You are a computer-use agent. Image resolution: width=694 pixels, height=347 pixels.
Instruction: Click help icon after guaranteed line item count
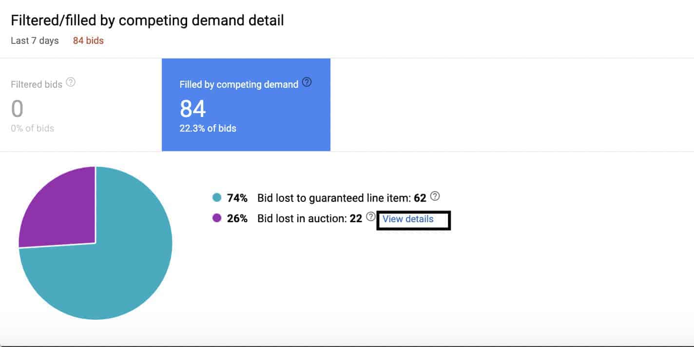(435, 196)
